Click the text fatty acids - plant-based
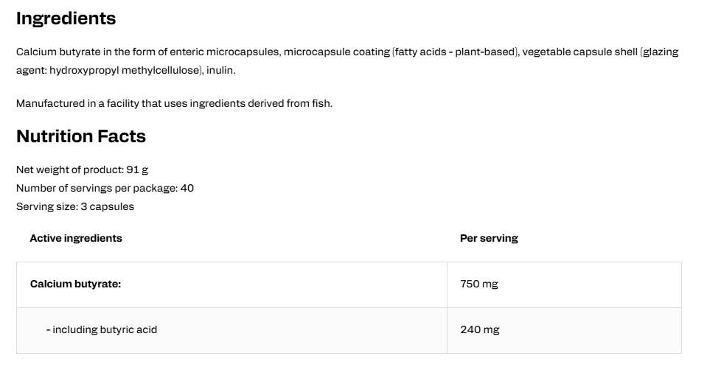This screenshot has width=707, height=367. (455, 52)
